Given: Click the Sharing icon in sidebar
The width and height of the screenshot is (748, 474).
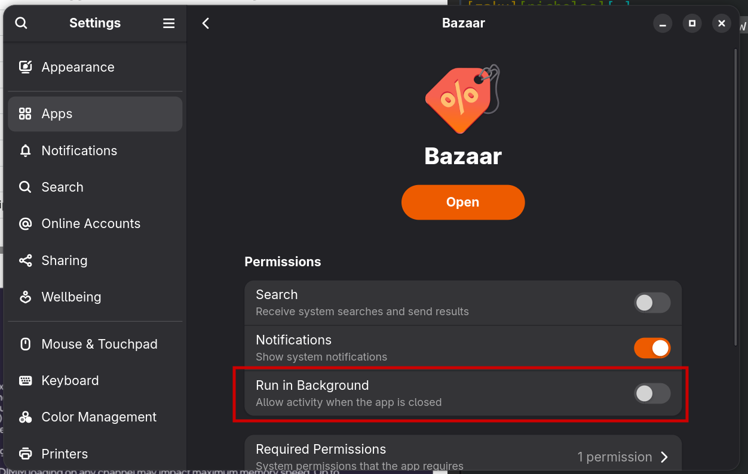Looking at the screenshot, I should click(25, 260).
